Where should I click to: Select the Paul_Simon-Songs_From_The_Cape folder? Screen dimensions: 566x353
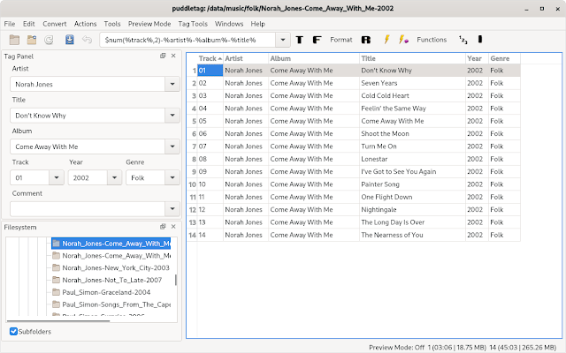pos(116,304)
